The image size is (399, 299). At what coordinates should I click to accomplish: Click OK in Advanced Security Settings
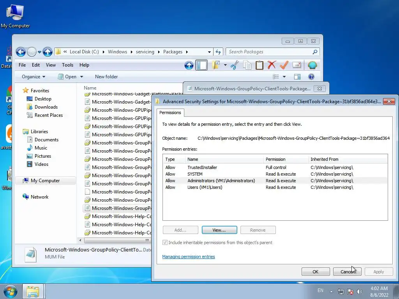click(x=316, y=272)
